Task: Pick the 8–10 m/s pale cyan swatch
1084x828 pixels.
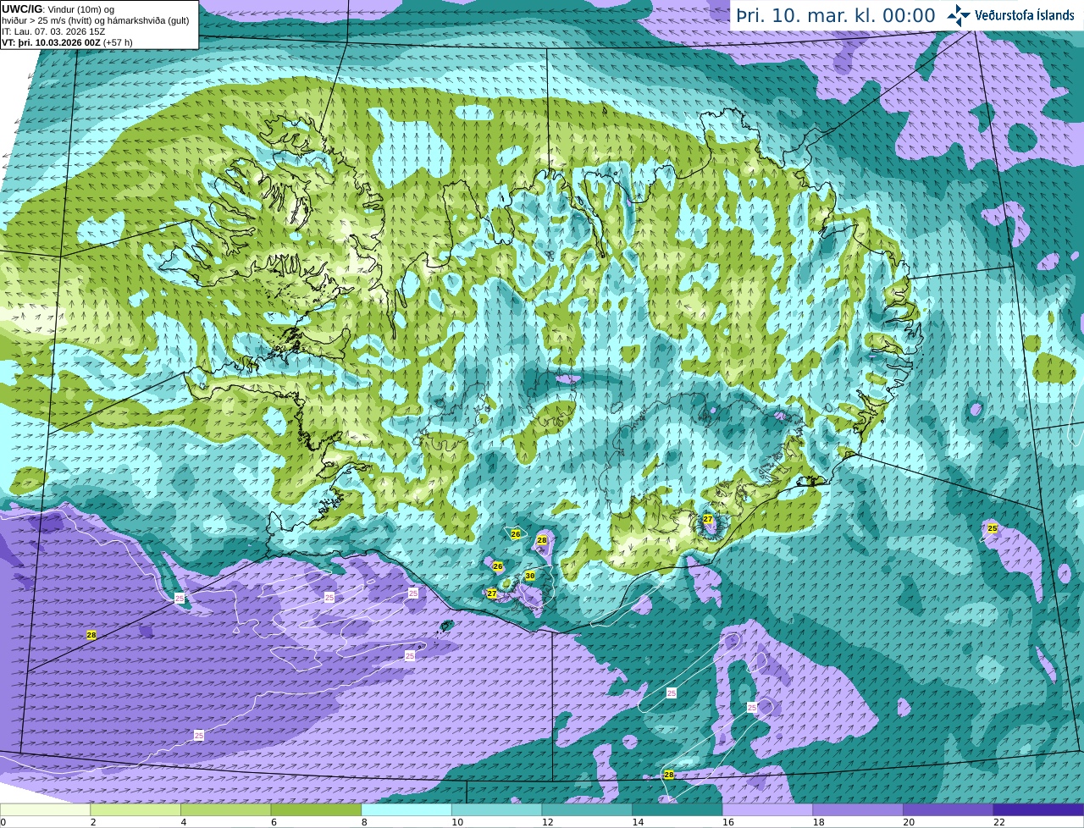Action: click(x=406, y=810)
